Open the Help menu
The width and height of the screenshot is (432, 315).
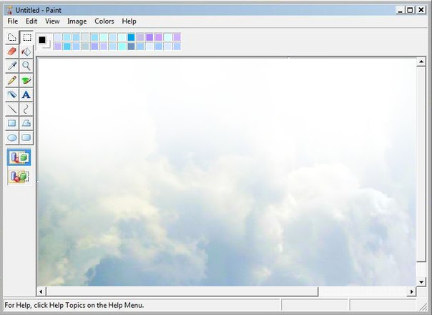tap(129, 21)
